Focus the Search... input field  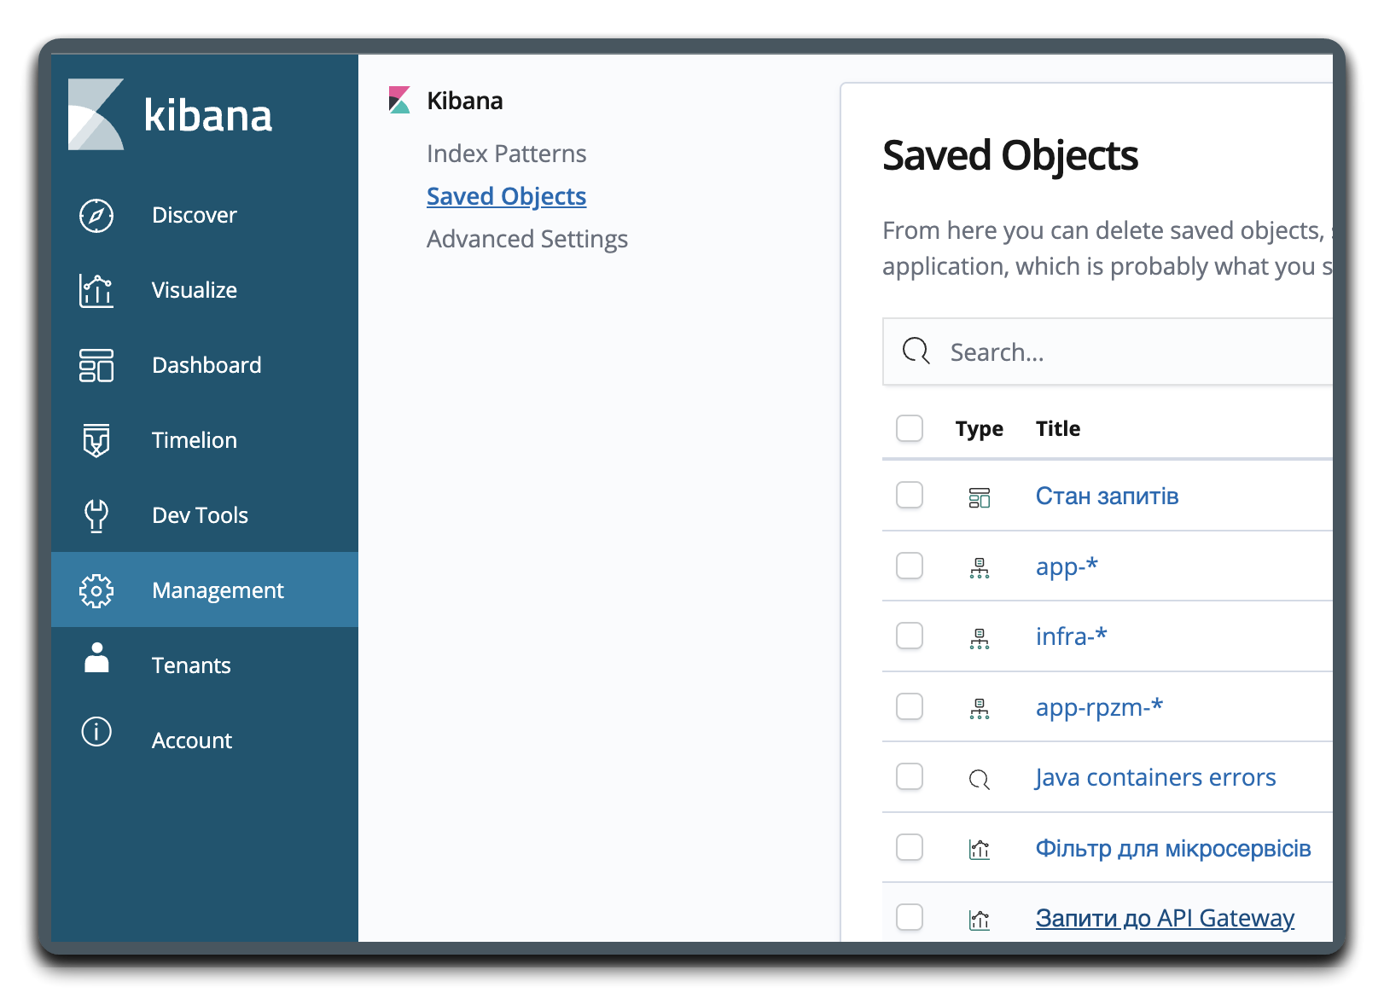pos(1108,351)
